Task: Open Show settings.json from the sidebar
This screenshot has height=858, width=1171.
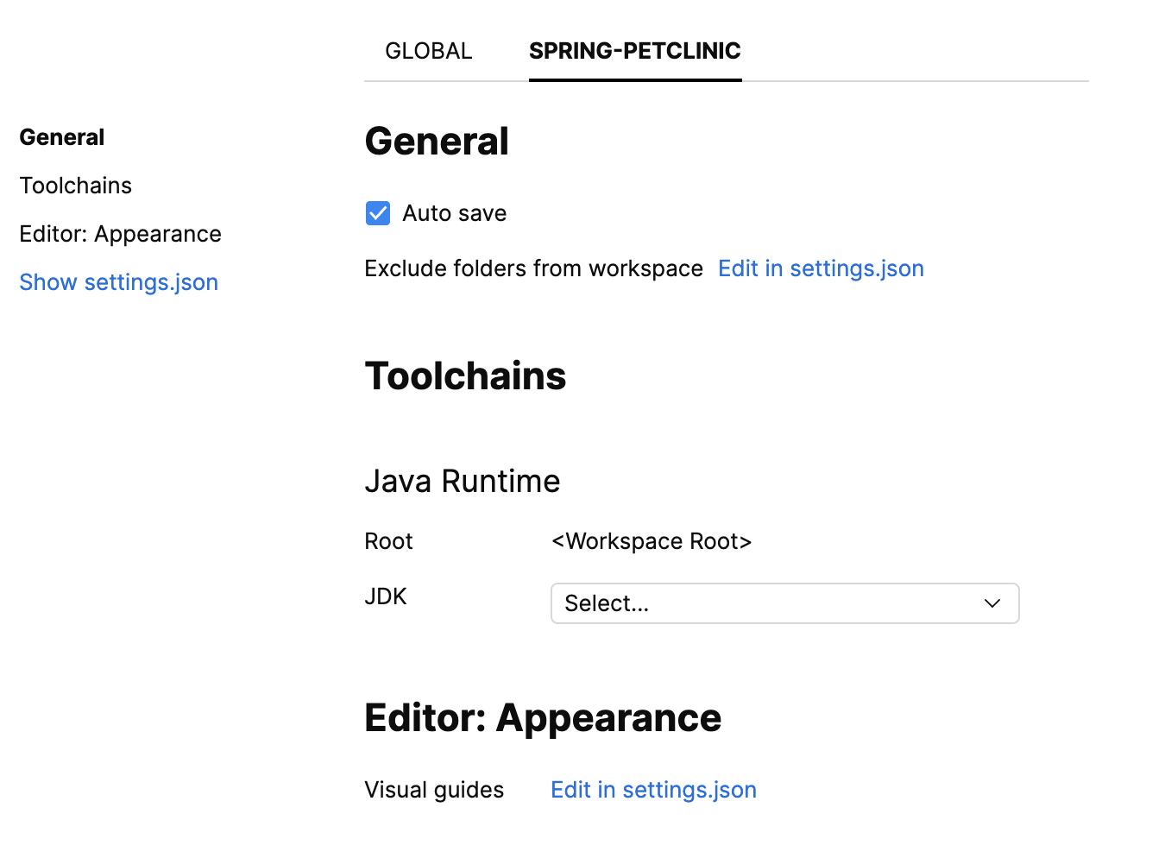Action: click(118, 282)
